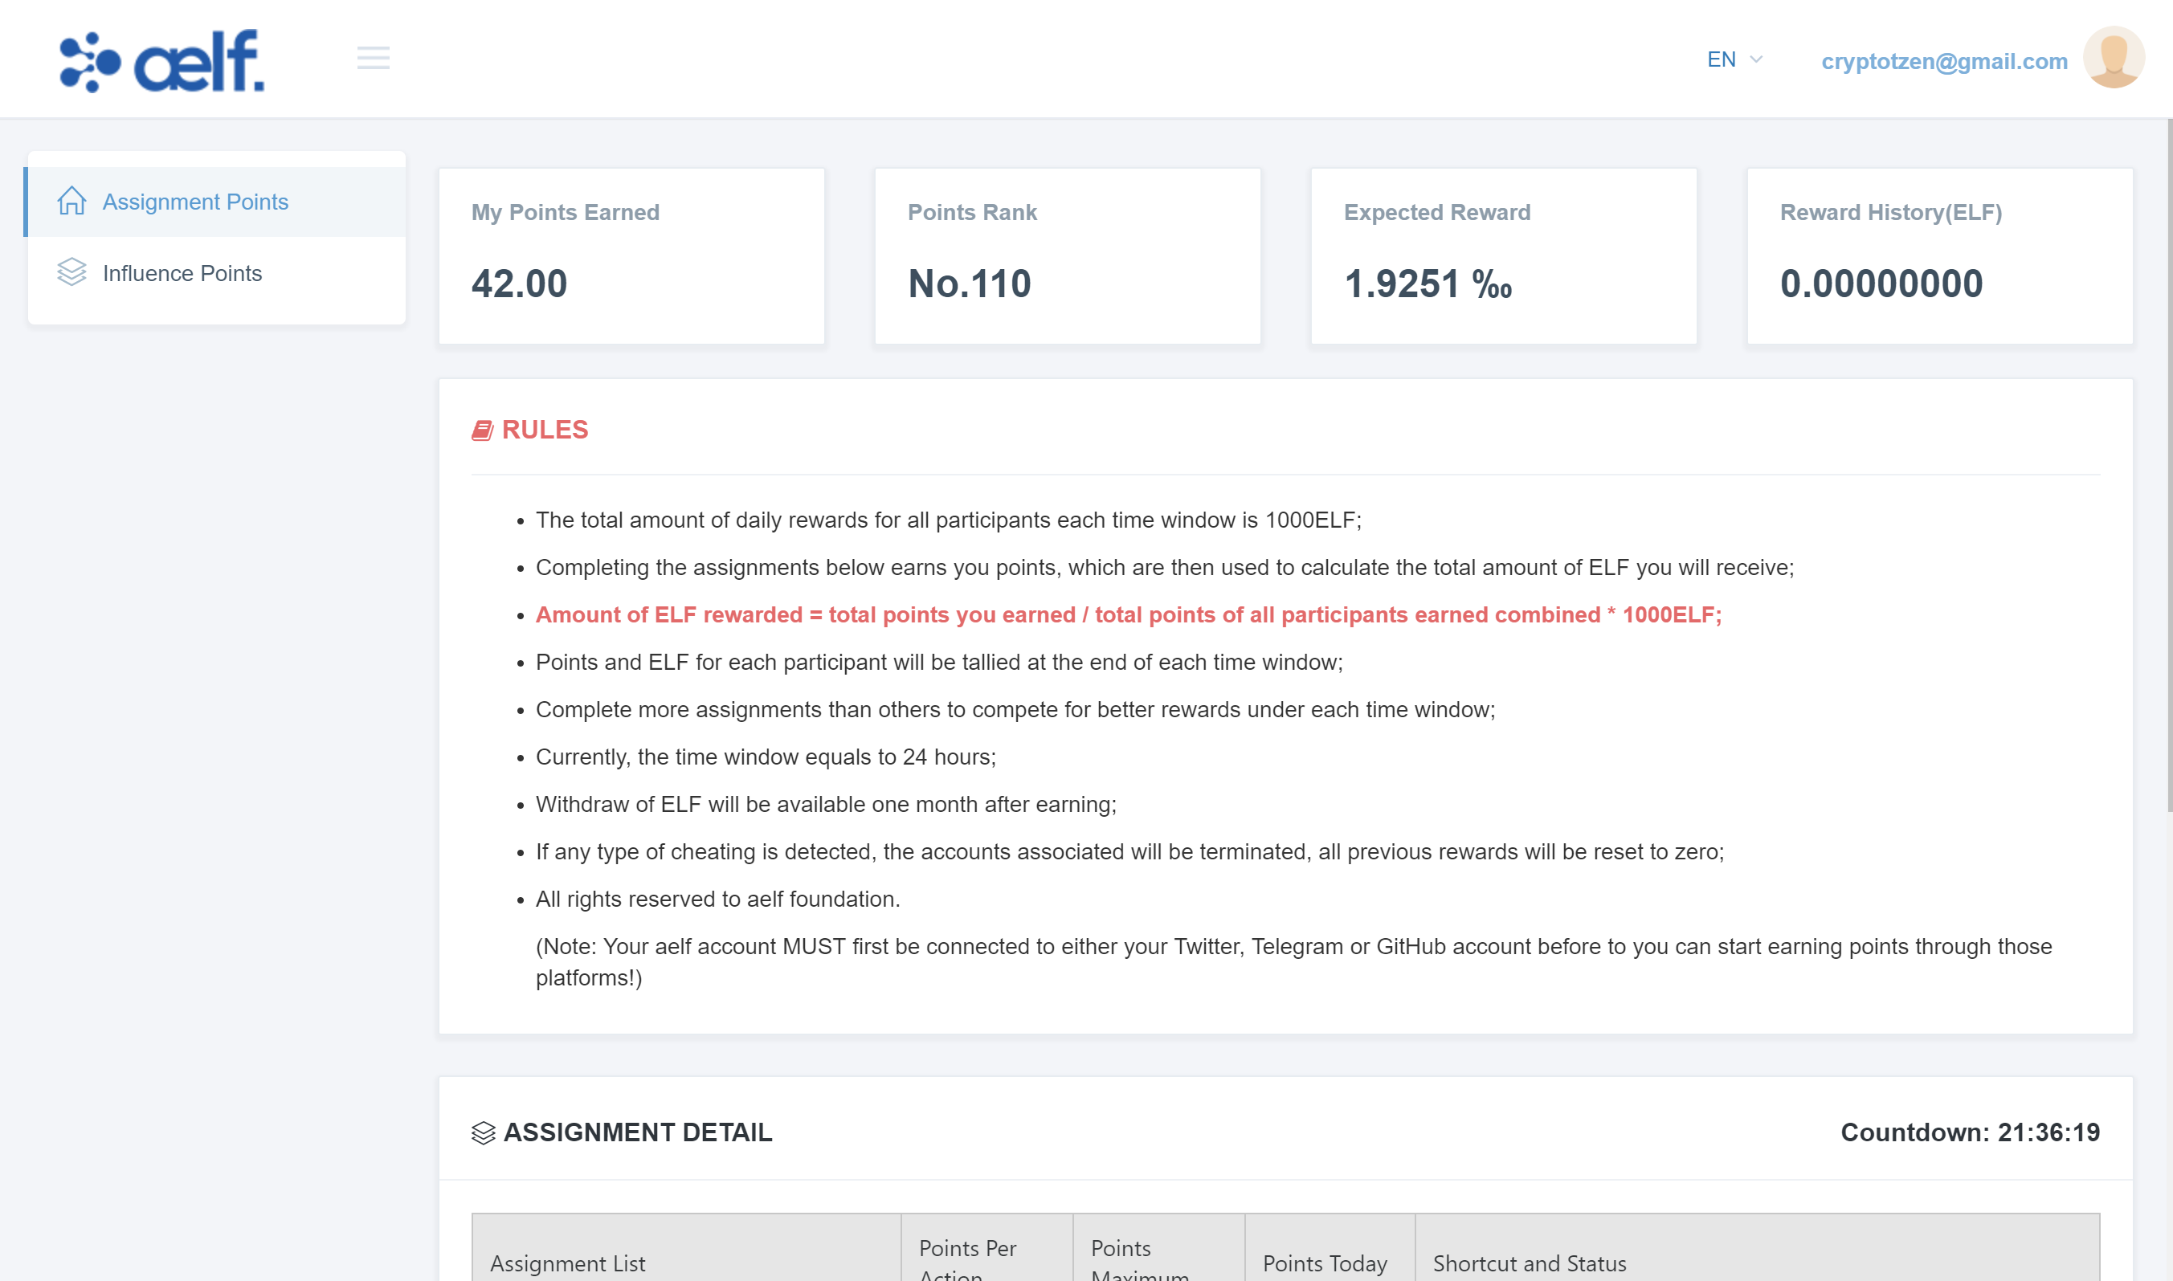Click the Shortcut and Status column header
Screen dimensions: 2173x1281
point(1529,1263)
